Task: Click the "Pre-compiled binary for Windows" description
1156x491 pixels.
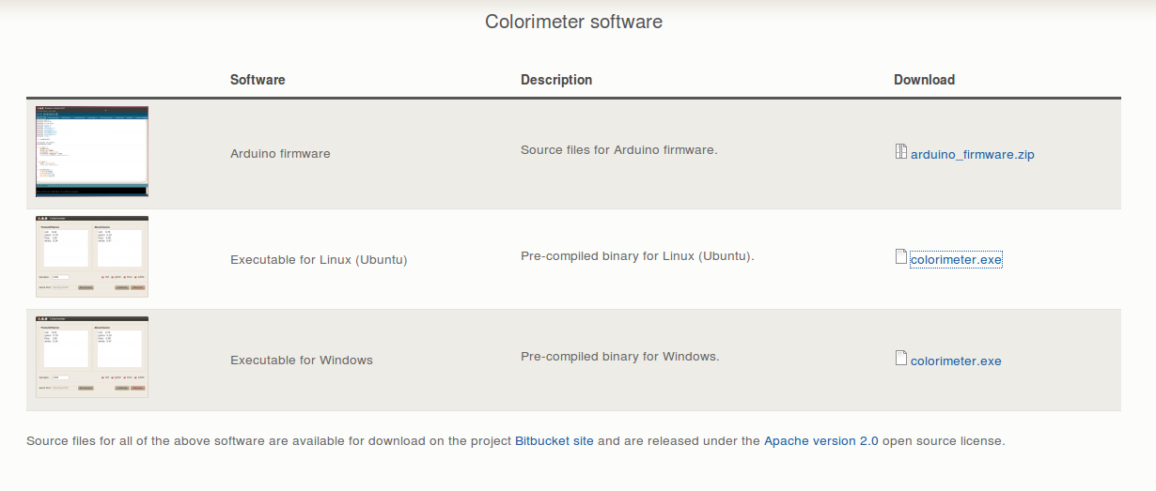Action: (619, 356)
